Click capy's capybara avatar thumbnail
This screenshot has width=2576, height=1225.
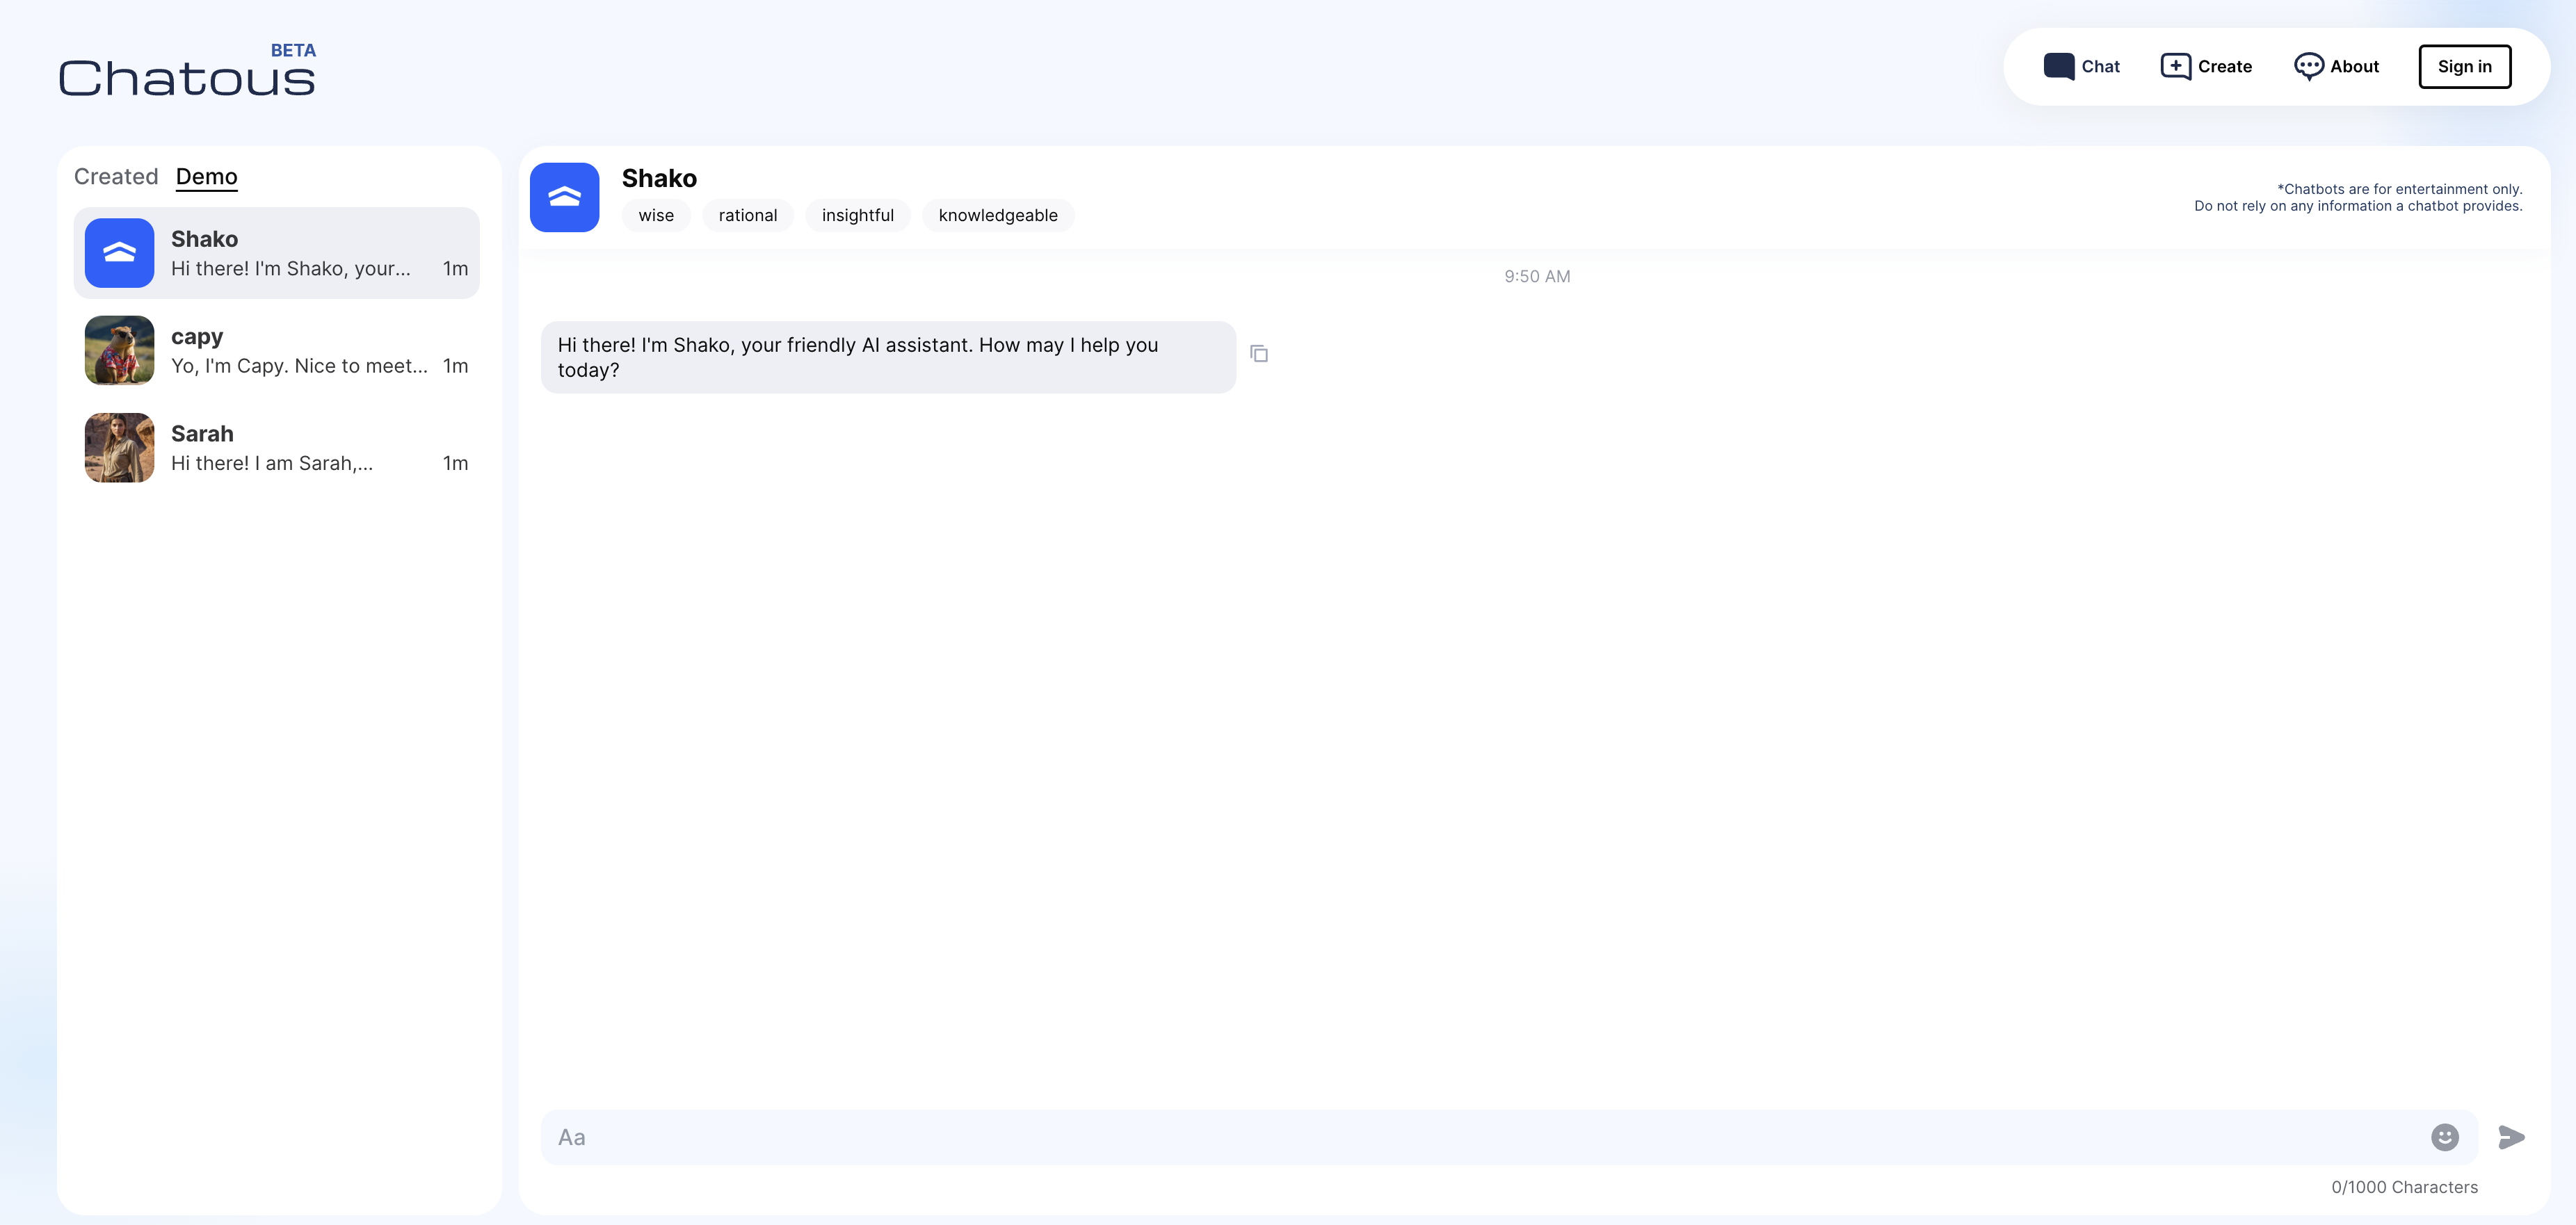(119, 350)
